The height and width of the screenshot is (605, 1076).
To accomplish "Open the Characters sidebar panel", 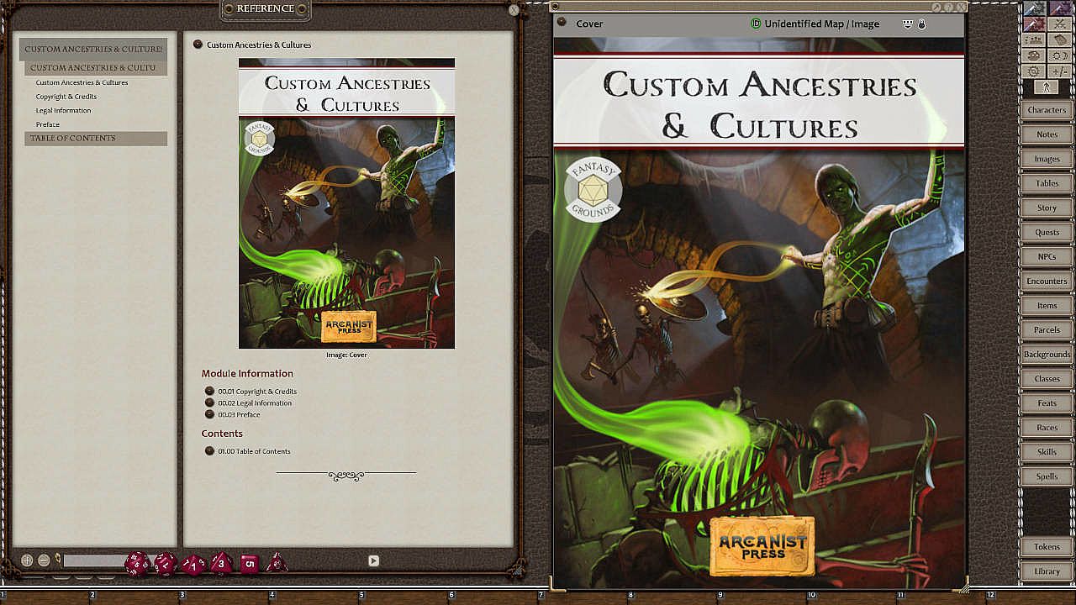I will click(1047, 110).
